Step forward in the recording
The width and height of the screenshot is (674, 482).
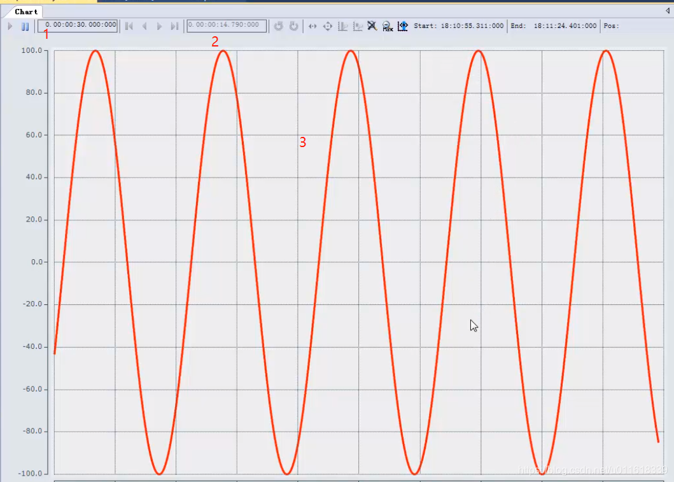click(x=160, y=26)
